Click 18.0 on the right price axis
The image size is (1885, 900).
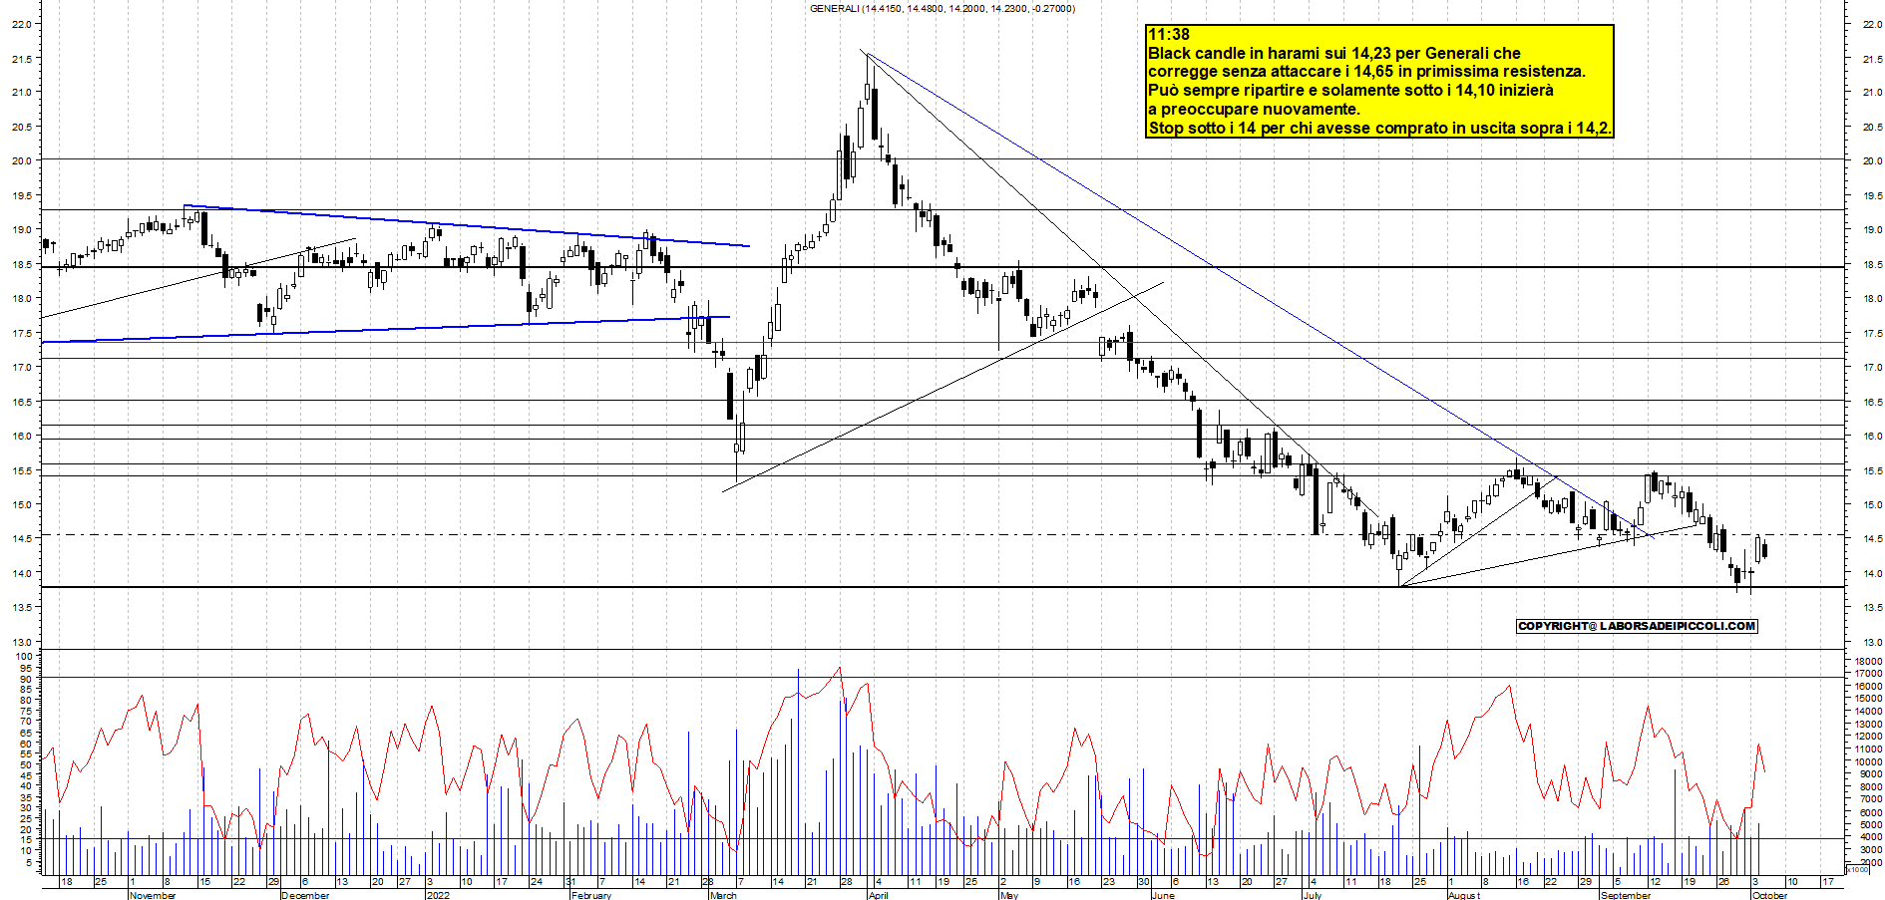point(1872,299)
